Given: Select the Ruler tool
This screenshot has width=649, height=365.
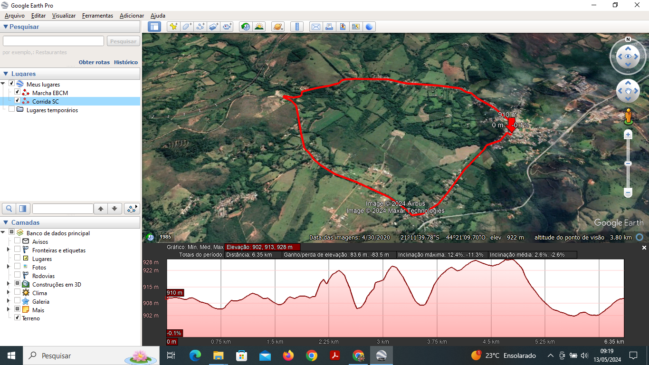Looking at the screenshot, I should click(297, 27).
